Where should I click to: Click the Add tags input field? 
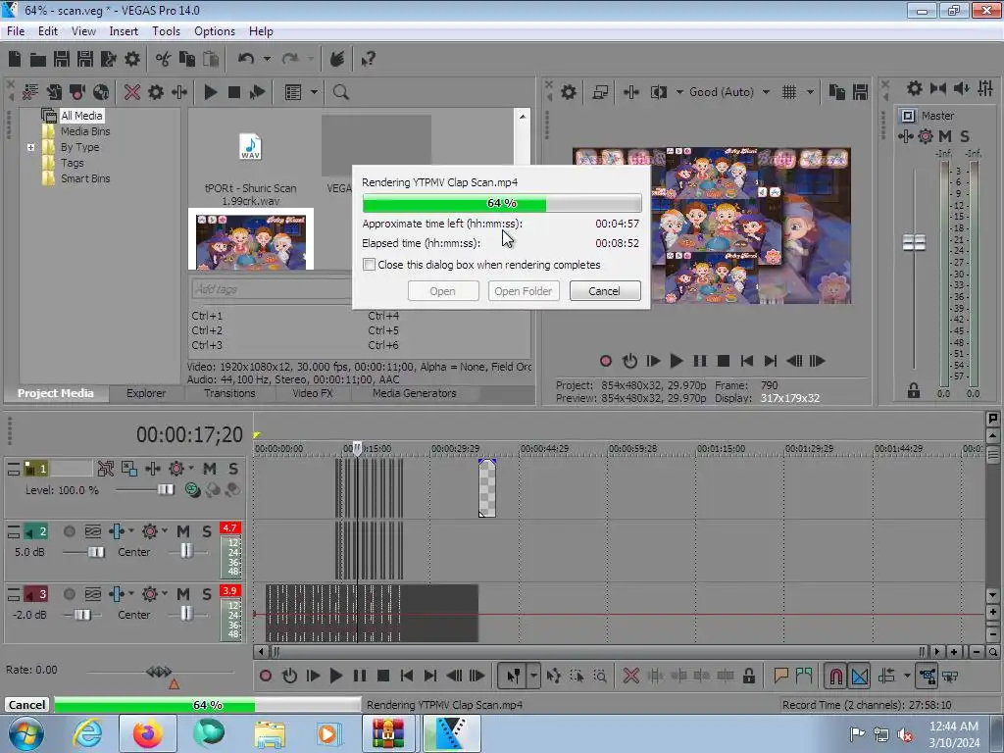pyautogui.click(x=272, y=289)
